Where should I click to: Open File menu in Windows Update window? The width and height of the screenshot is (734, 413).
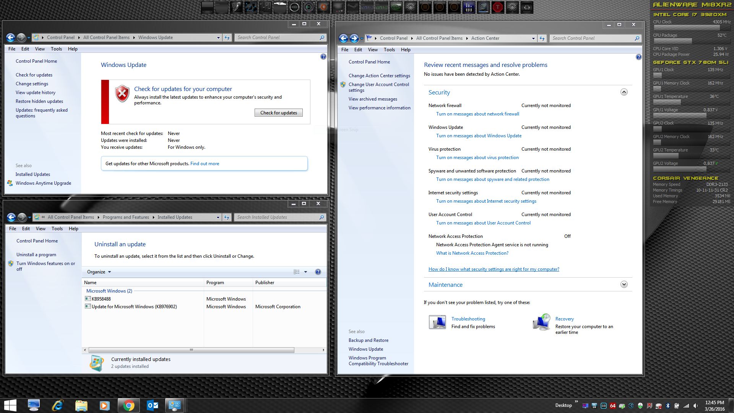(12, 49)
